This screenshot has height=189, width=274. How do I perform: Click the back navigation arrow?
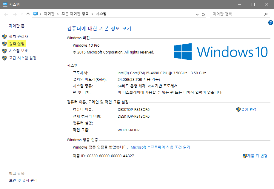(6, 14)
